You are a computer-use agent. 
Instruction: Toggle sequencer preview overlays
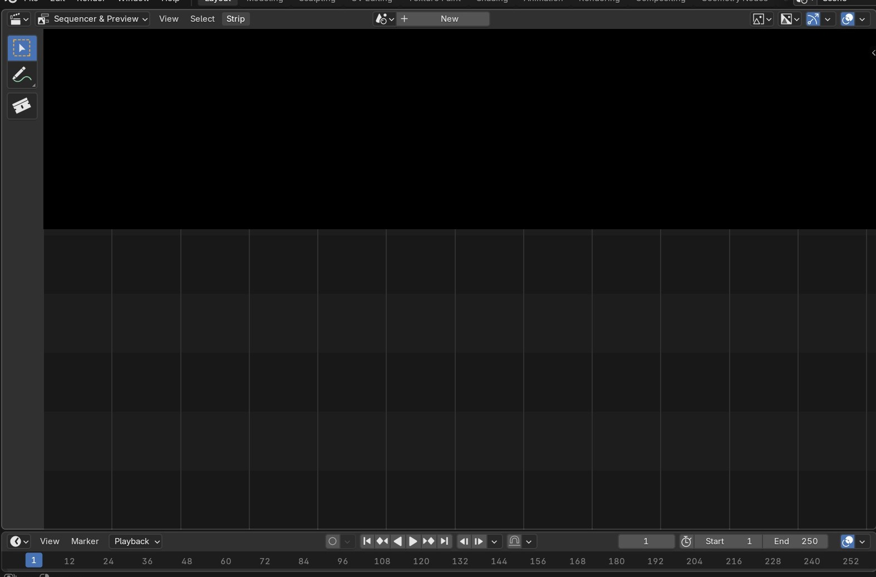tap(848, 19)
